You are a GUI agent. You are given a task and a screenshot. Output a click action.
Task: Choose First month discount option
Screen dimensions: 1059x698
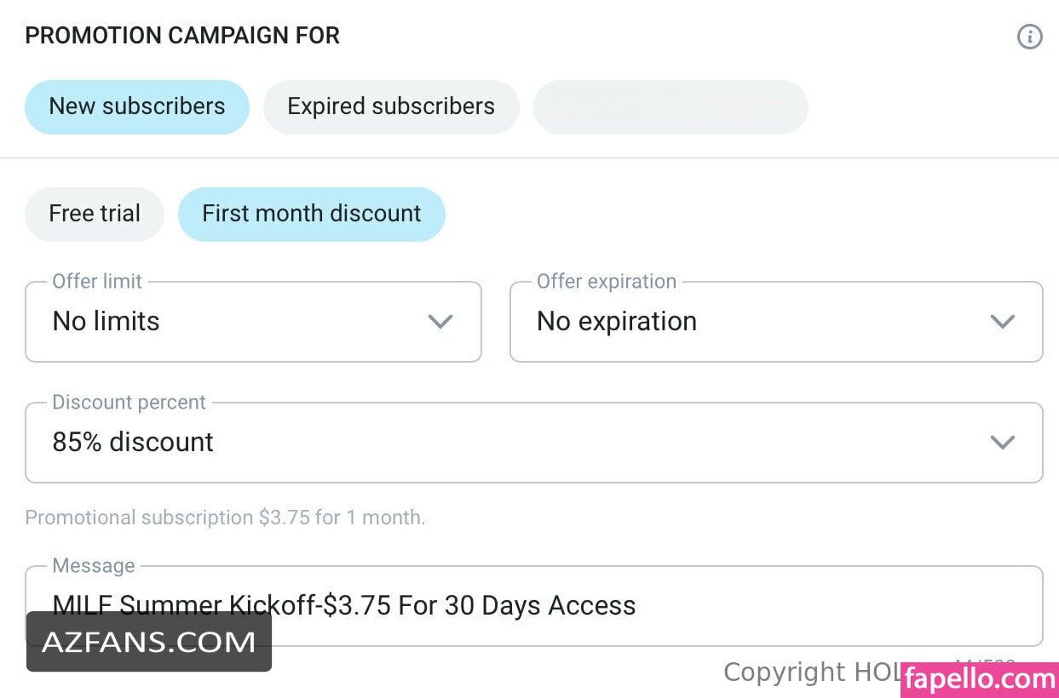(312, 214)
